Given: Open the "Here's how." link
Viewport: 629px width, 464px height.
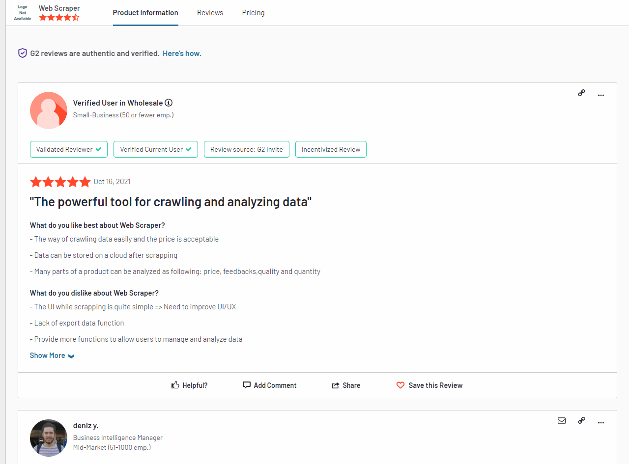Looking at the screenshot, I should (182, 54).
